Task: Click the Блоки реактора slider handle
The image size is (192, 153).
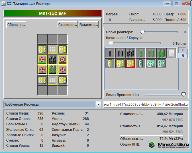Action: (142, 32)
